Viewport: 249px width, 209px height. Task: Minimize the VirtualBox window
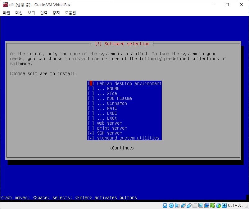pyautogui.click(x=213, y=5)
